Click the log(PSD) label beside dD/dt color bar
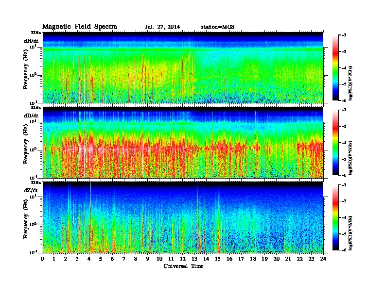The image size is (385, 297). point(350,157)
